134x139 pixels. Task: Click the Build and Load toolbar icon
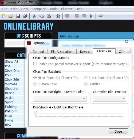pyautogui.click(x=84, y=16)
